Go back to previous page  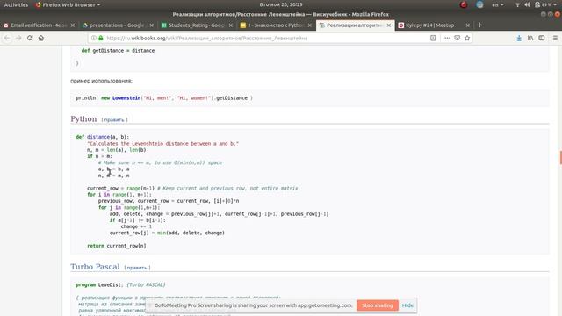(7, 38)
